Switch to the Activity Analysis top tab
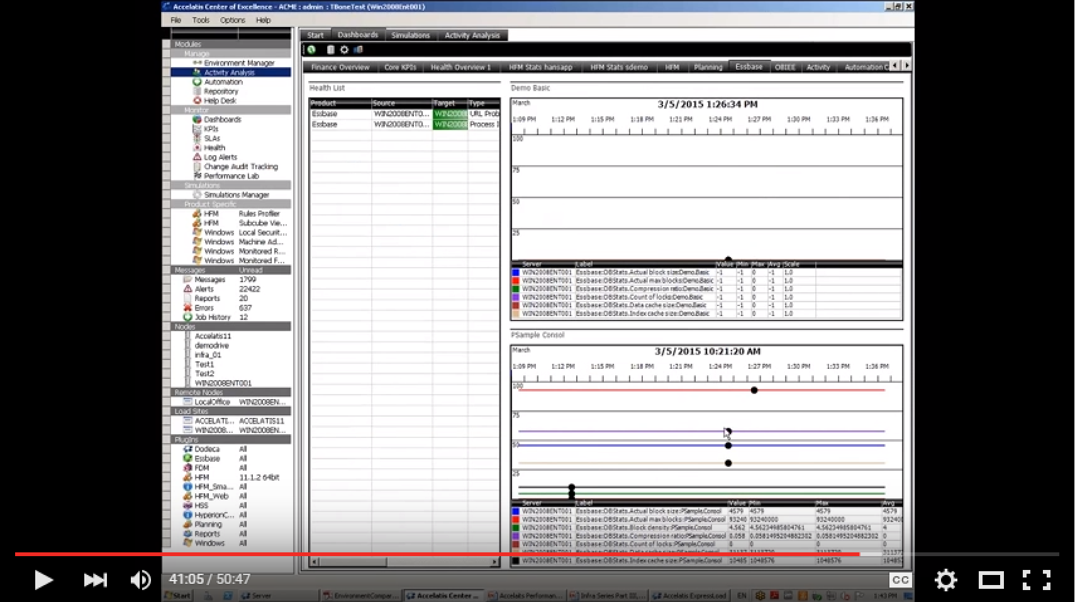1075x602 pixels. 472,35
